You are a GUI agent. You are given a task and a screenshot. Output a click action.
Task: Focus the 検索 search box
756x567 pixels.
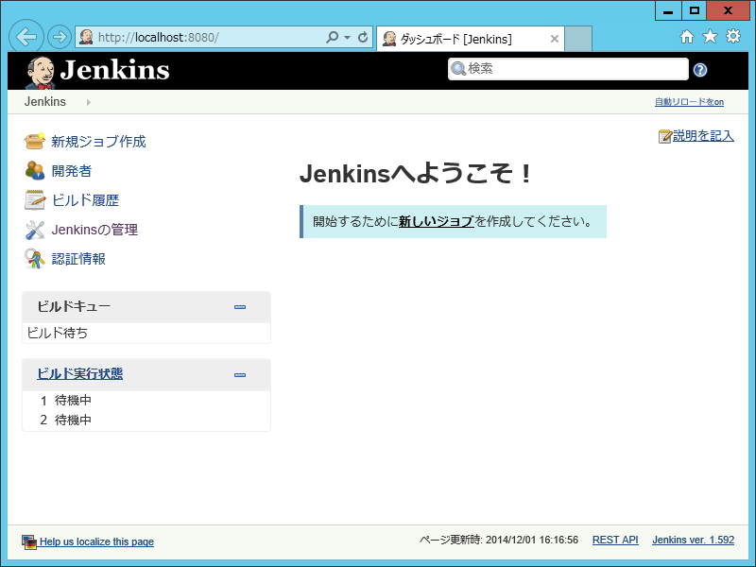(568, 69)
